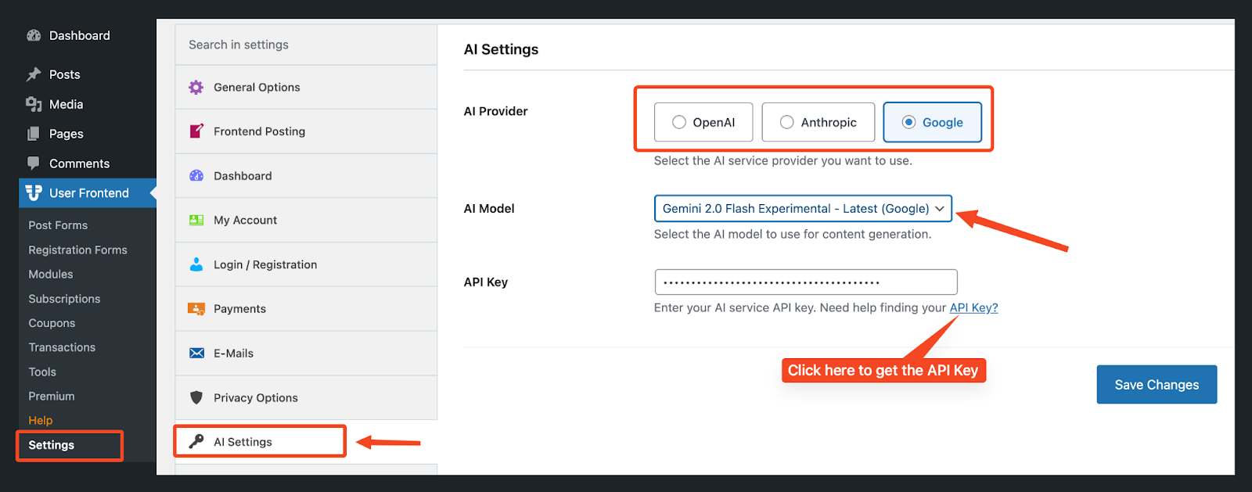Switch to Login / Registration settings tab
This screenshot has height=492, width=1252.
tap(306, 264)
